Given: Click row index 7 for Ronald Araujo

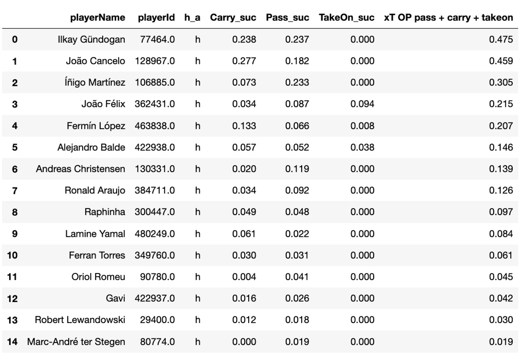Looking at the screenshot, I should click(15, 191).
